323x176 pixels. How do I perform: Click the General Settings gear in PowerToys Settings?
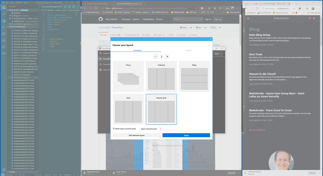[x=100, y=53]
